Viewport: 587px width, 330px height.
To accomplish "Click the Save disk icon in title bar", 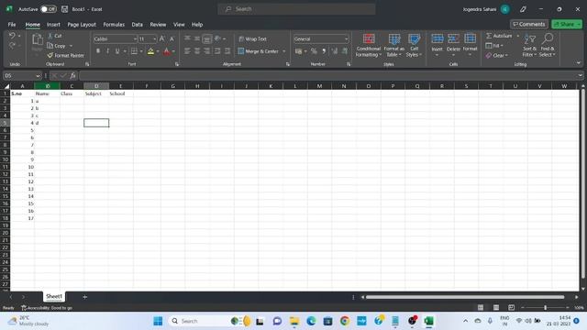I will click(64, 9).
